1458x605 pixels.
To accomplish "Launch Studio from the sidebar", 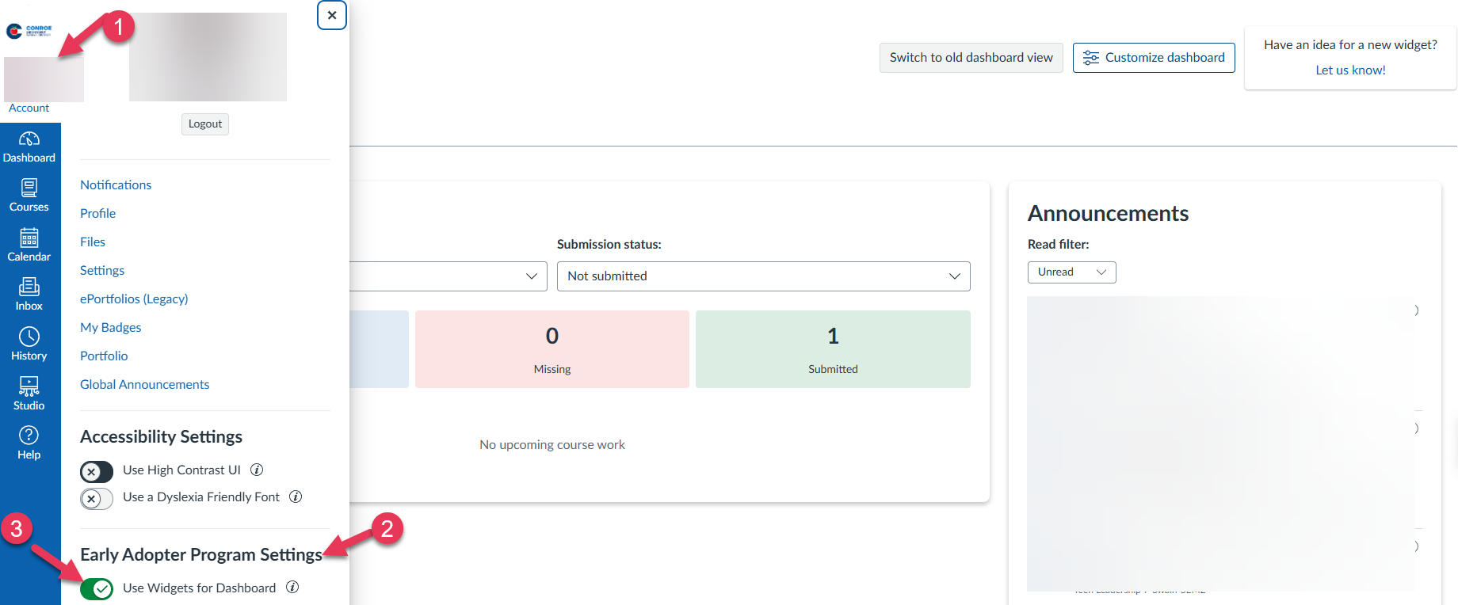I will (x=29, y=394).
